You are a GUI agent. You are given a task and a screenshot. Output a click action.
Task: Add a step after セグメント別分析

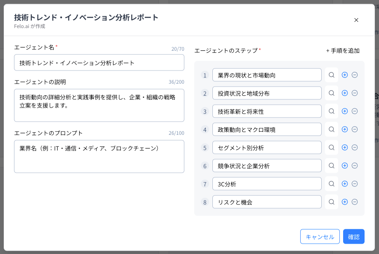click(x=345, y=148)
